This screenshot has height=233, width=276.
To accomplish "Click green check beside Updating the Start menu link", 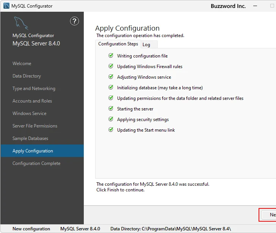I will pyautogui.click(x=111, y=130).
